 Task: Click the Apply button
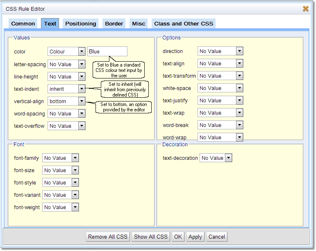195,237
